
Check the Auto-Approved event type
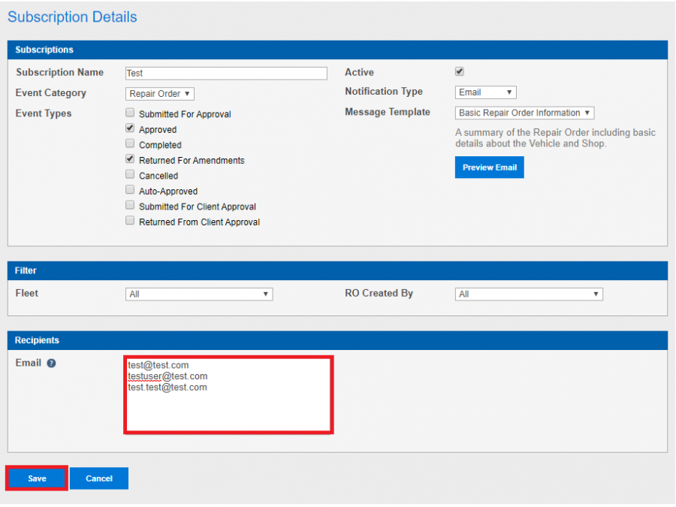pos(130,190)
